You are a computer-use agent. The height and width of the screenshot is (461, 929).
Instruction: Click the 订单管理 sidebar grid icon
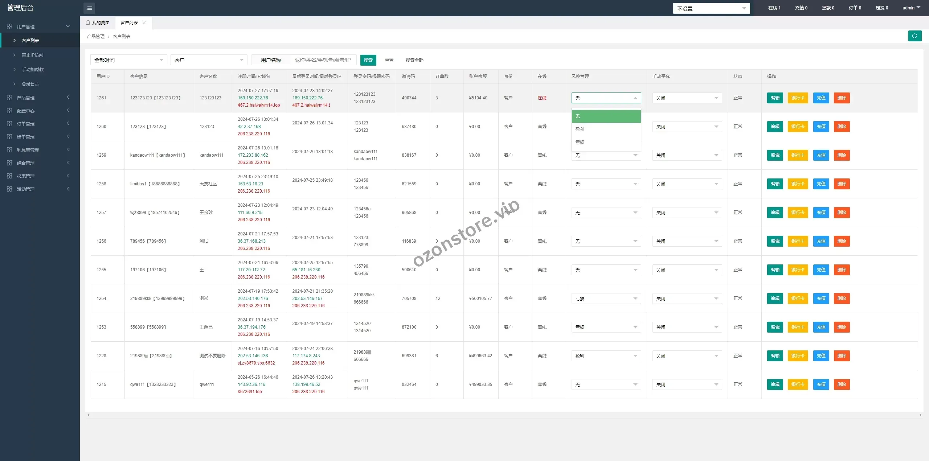[x=9, y=124]
